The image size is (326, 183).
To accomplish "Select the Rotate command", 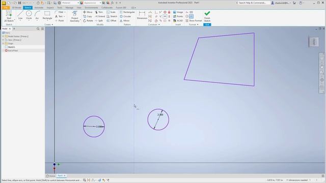I will click(x=88, y=21).
